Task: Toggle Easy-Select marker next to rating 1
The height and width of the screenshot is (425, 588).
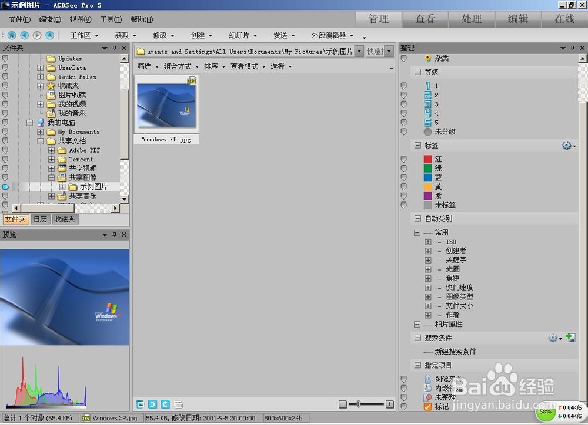Action: pyautogui.click(x=403, y=86)
